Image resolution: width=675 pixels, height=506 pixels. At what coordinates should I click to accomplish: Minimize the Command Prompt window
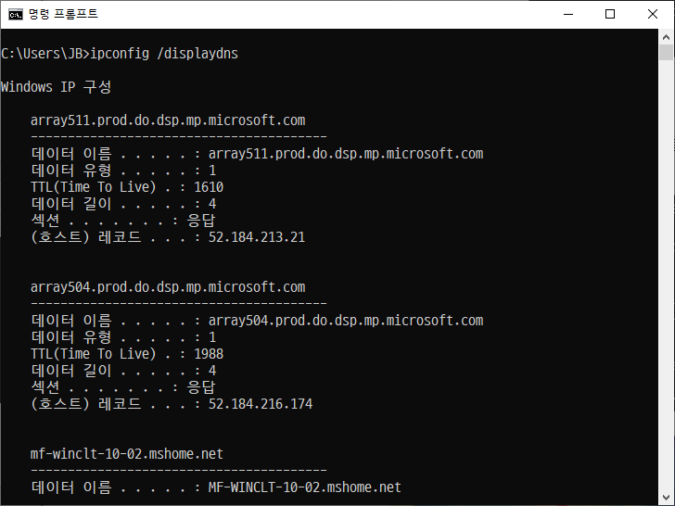(x=568, y=14)
